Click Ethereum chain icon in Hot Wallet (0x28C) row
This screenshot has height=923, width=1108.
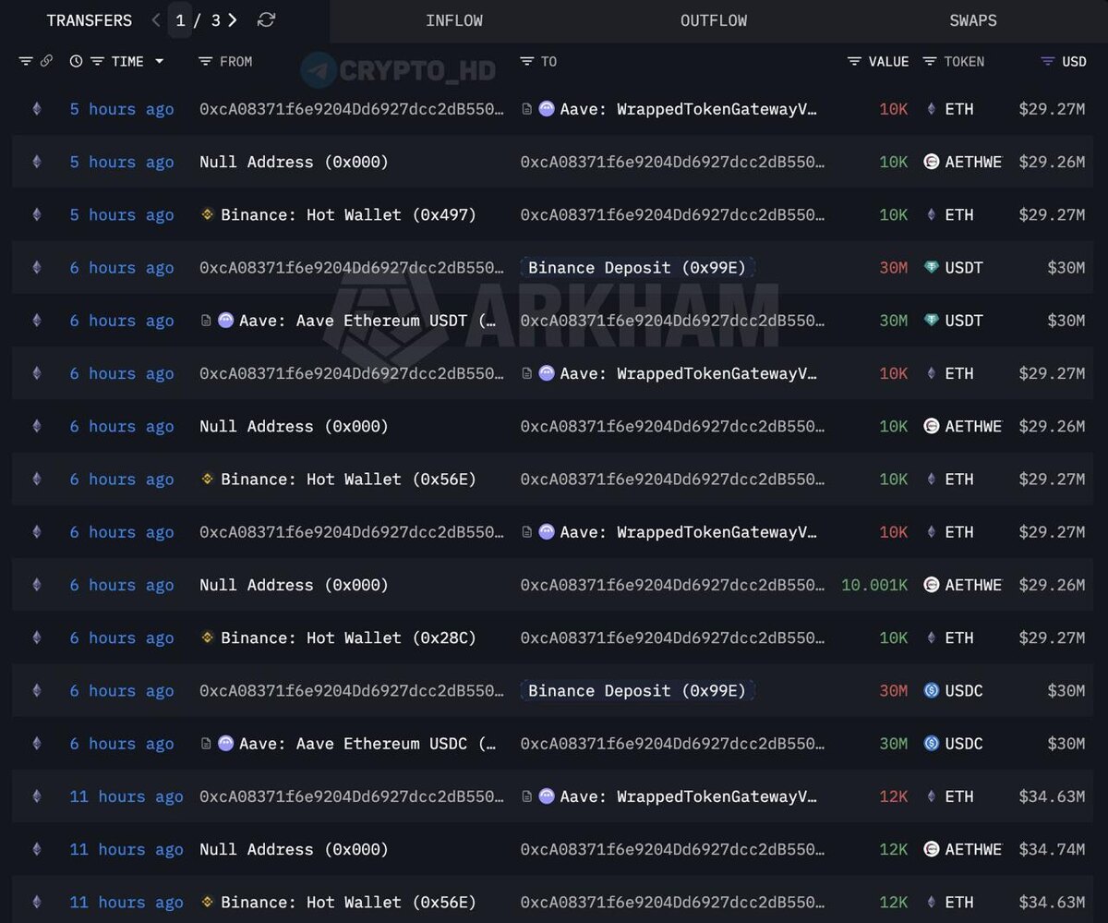(x=37, y=638)
